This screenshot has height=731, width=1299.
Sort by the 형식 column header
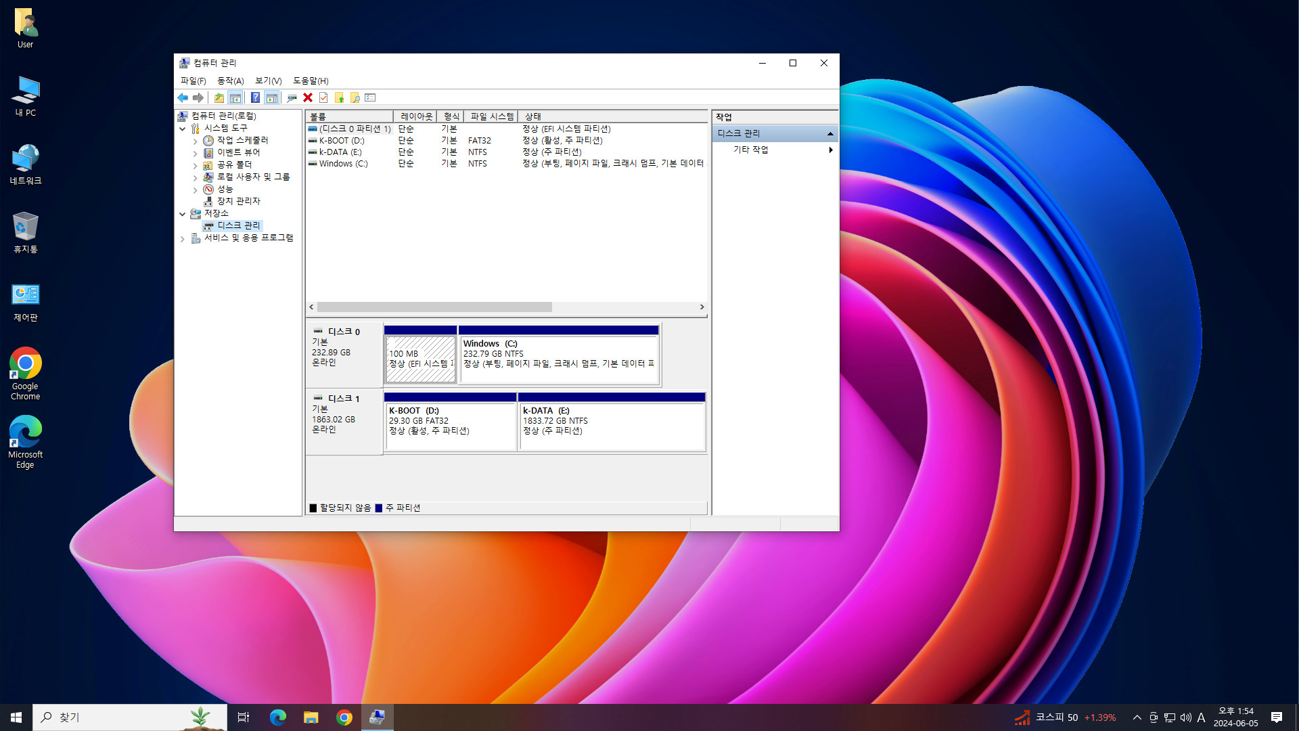(450, 116)
